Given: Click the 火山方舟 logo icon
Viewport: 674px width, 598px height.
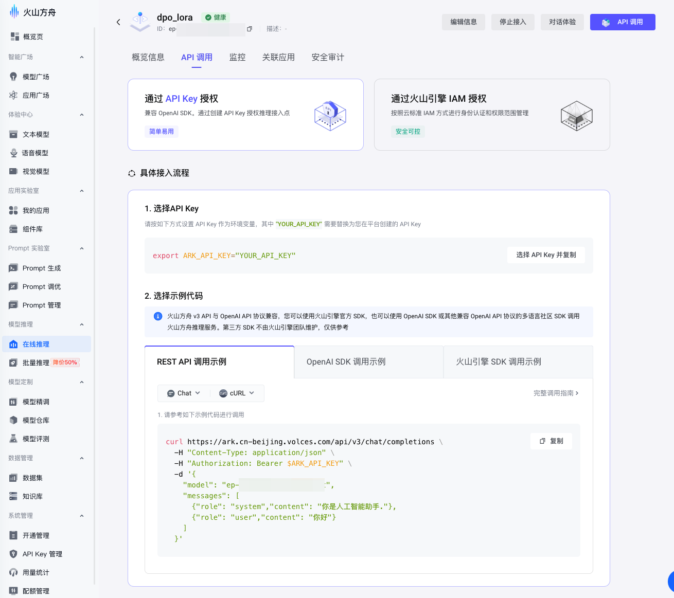Looking at the screenshot, I should pos(14,12).
